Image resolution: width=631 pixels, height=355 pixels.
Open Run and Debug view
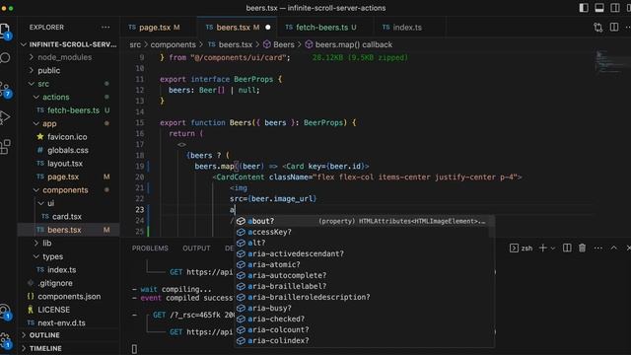[5, 117]
